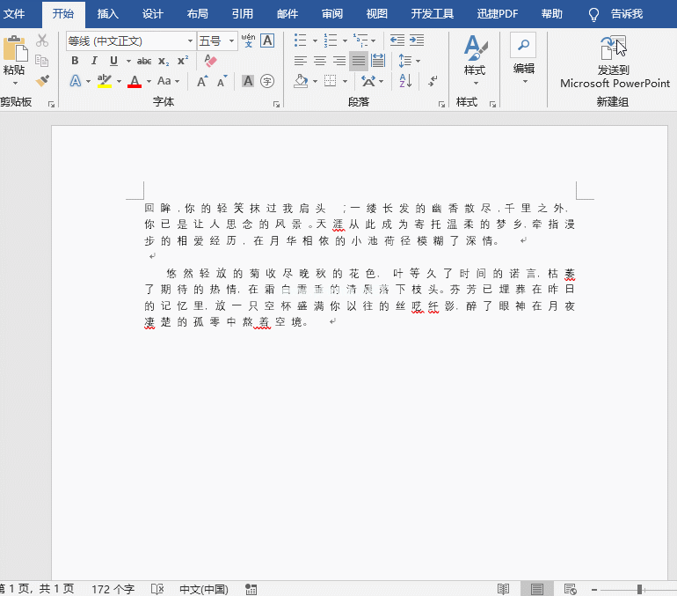Click the Clear Formatting eraser icon
The width and height of the screenshot is (677, 596).
209,61
